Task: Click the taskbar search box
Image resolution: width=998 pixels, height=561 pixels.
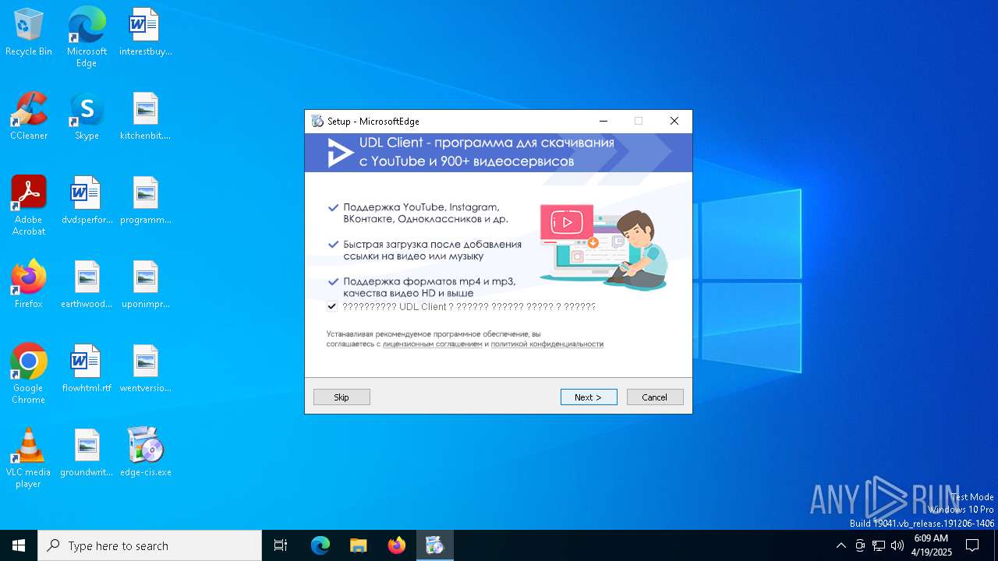Action: [x=150, y=545]
